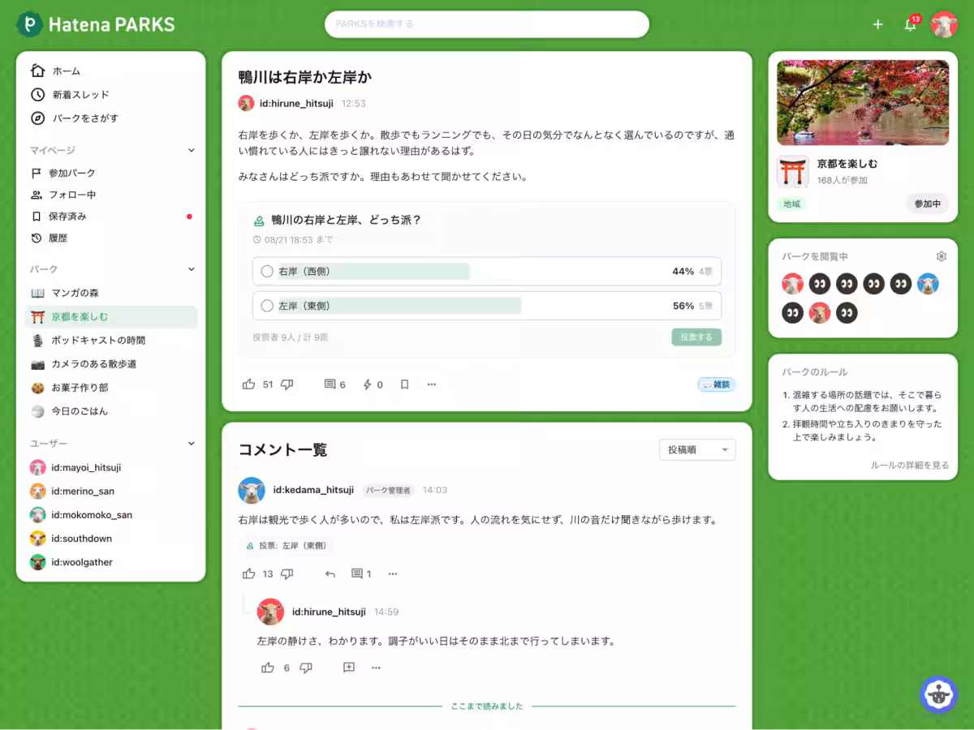Open カメラのある散歩道 park
Viewport: 974px width, 730px height.
click(111, 363)
